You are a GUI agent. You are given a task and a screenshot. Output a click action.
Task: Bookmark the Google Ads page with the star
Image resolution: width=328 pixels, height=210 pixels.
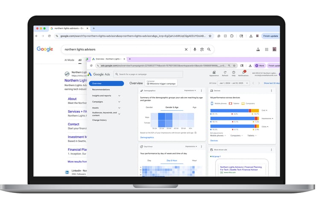click(234, 66)
